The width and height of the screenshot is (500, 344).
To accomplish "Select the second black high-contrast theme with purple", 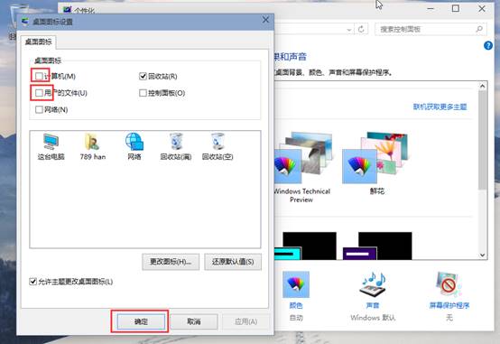I will (377, 246).
